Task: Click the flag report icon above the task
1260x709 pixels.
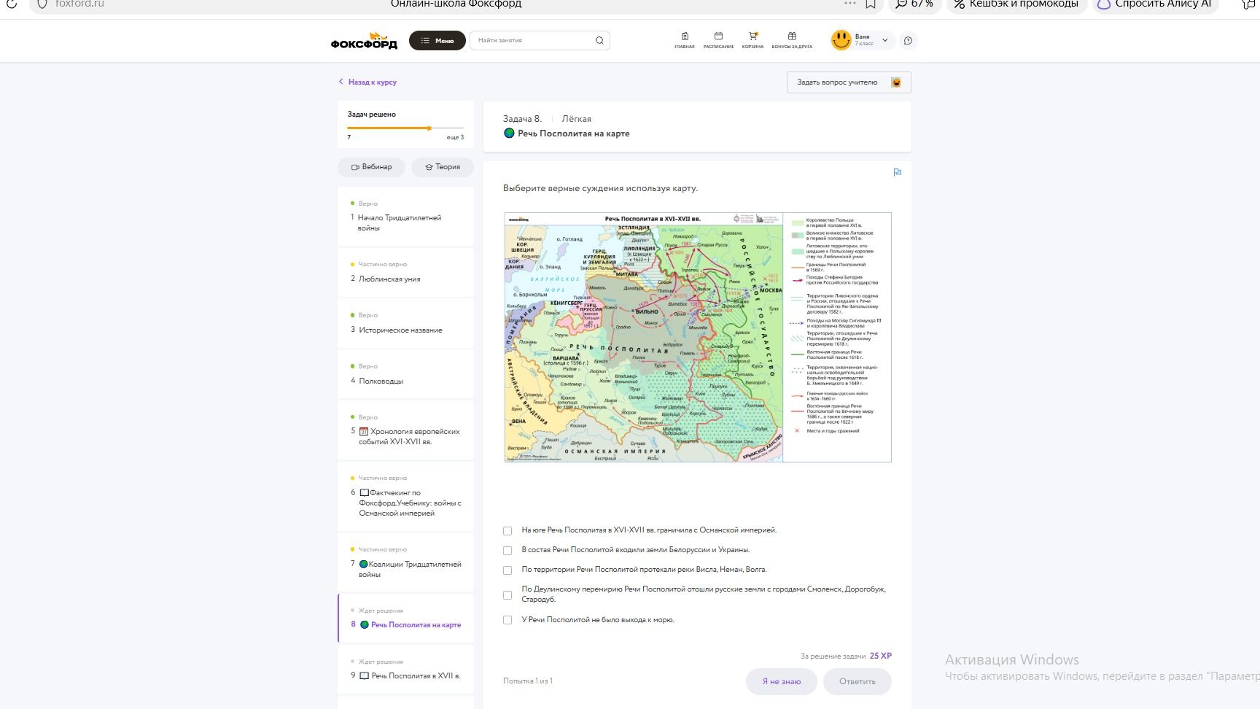Action: tap(897, 172)
